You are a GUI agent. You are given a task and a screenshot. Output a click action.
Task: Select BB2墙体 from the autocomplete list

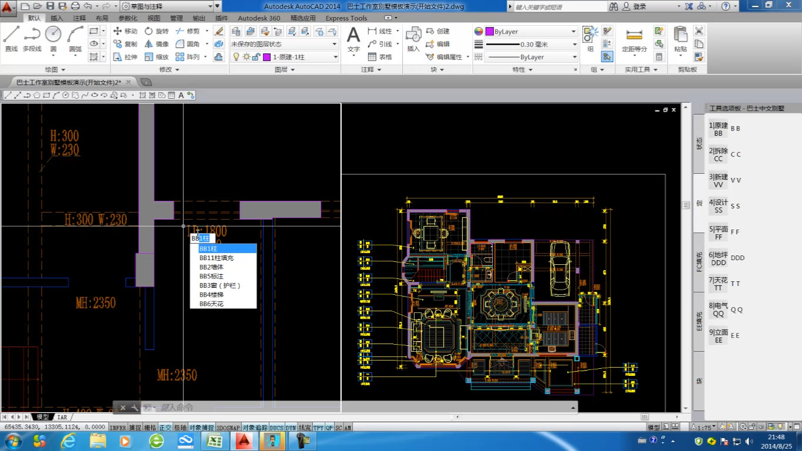click(x=211, y=267)
